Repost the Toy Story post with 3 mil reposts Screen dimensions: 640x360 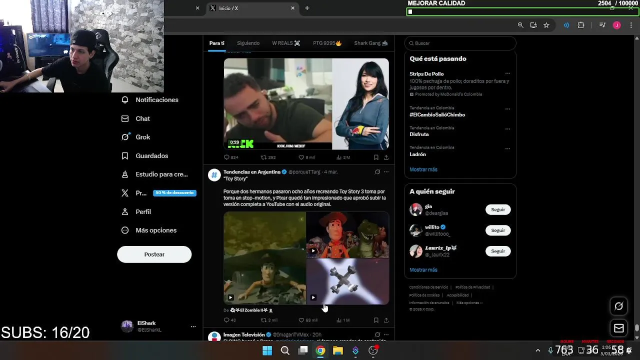point(264,320)
